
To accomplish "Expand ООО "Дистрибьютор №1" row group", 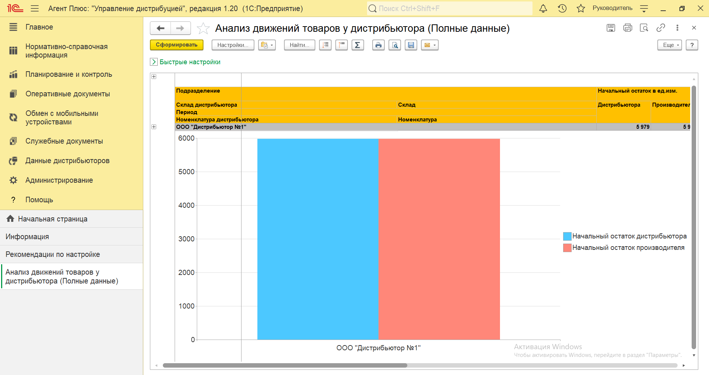I will pyautogui.click(x=154, y=127).
